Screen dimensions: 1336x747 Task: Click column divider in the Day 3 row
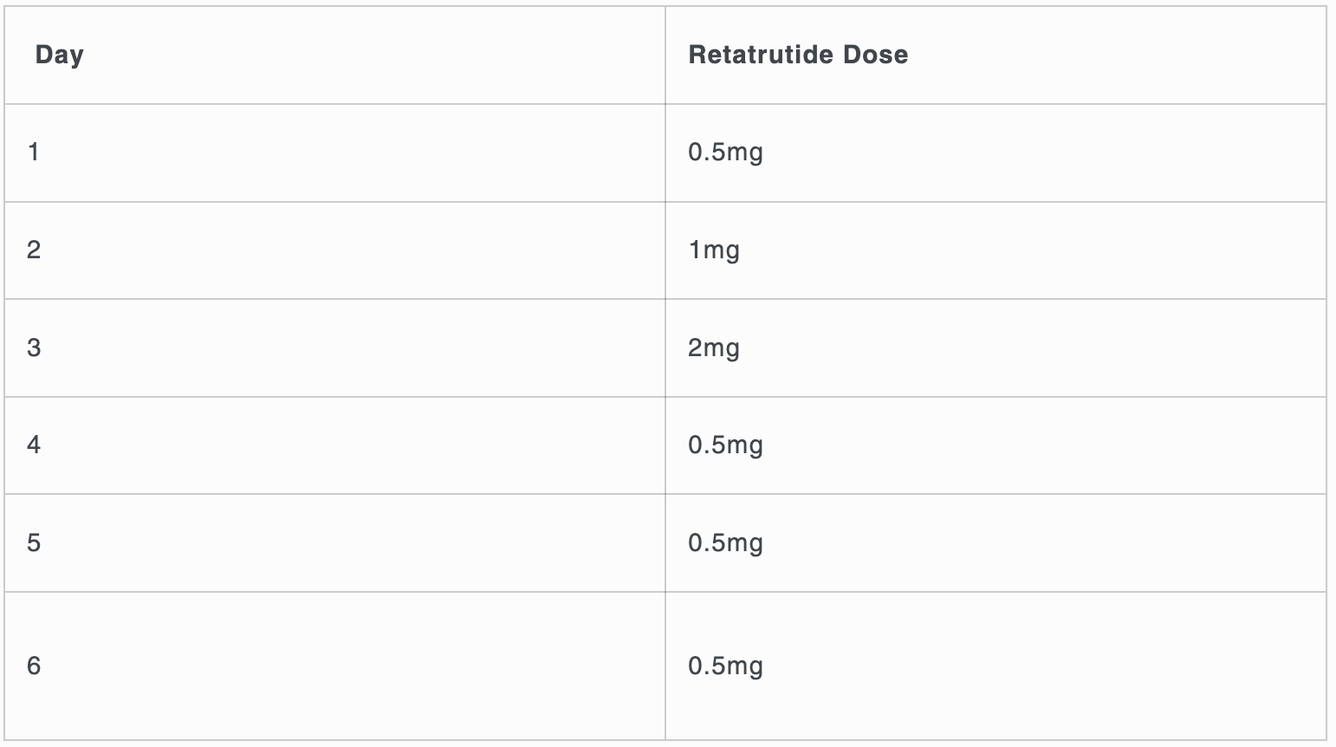point(665,348)
